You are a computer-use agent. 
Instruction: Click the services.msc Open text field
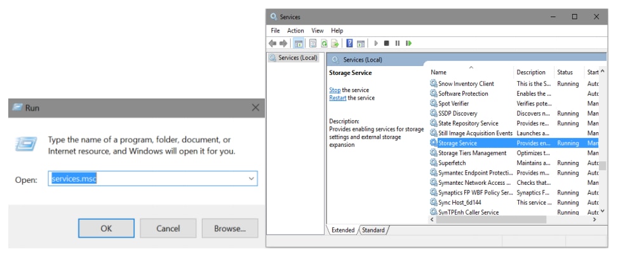click(x=146, y=179)
